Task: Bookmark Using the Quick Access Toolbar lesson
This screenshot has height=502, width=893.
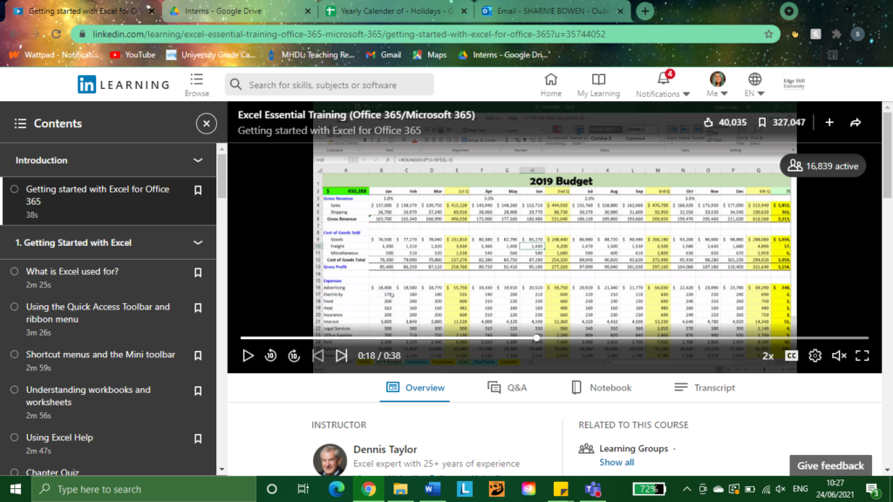Action: [198, 308]
